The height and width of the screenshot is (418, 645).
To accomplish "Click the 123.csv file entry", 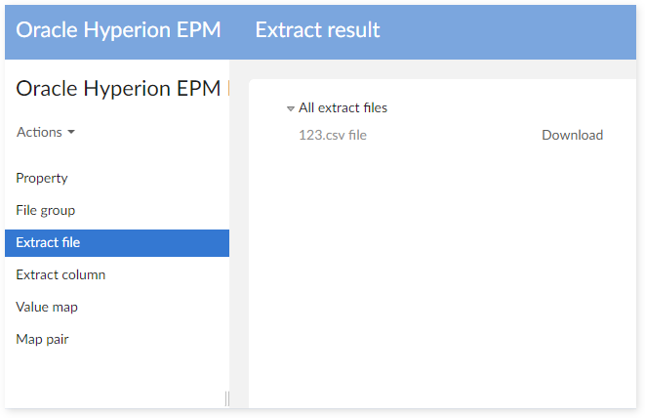I will 333,135.
